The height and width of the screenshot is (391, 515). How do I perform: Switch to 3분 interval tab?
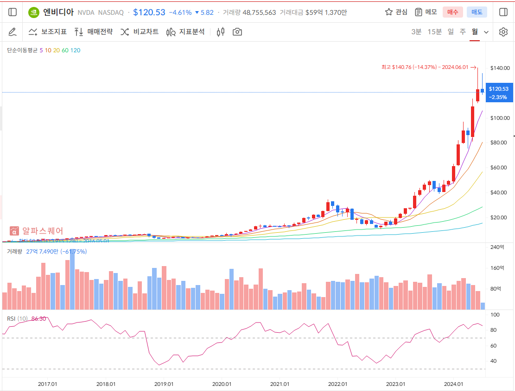pos(416,32)
